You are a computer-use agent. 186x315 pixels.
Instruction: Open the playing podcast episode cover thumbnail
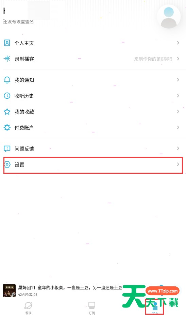9,290
